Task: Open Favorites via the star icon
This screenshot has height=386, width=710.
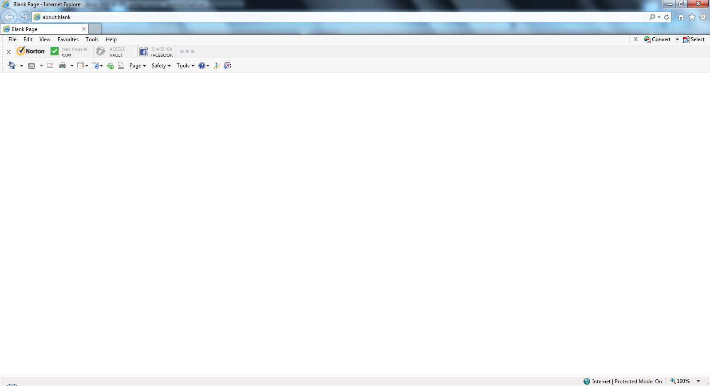Action: click(x=692, y=17)
